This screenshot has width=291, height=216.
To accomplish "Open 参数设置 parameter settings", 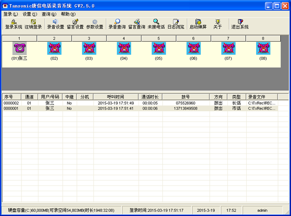I will pyautogui.click(x=94, y=24).
